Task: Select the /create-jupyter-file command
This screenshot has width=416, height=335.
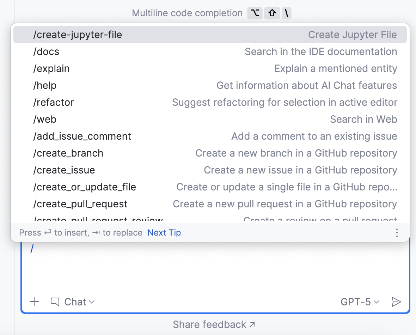Action: [x=78, y=35]
